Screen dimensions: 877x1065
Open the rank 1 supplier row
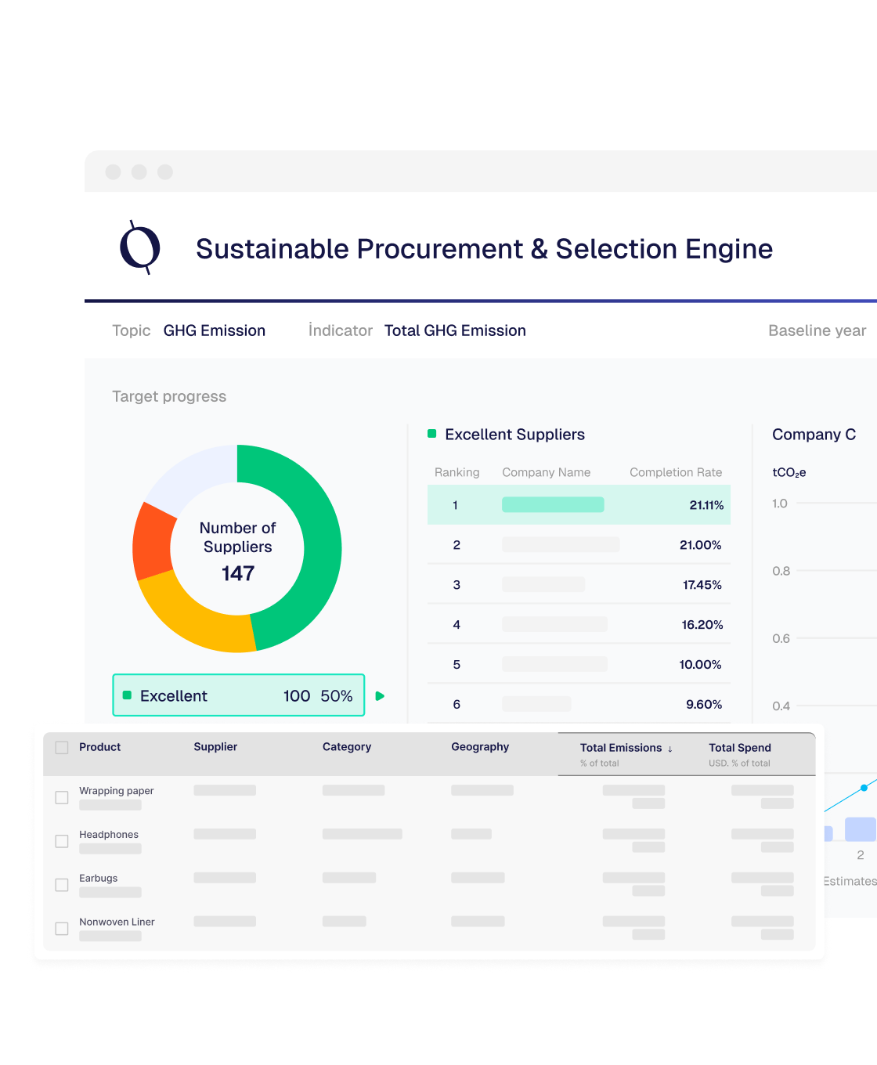click(579, 505)
